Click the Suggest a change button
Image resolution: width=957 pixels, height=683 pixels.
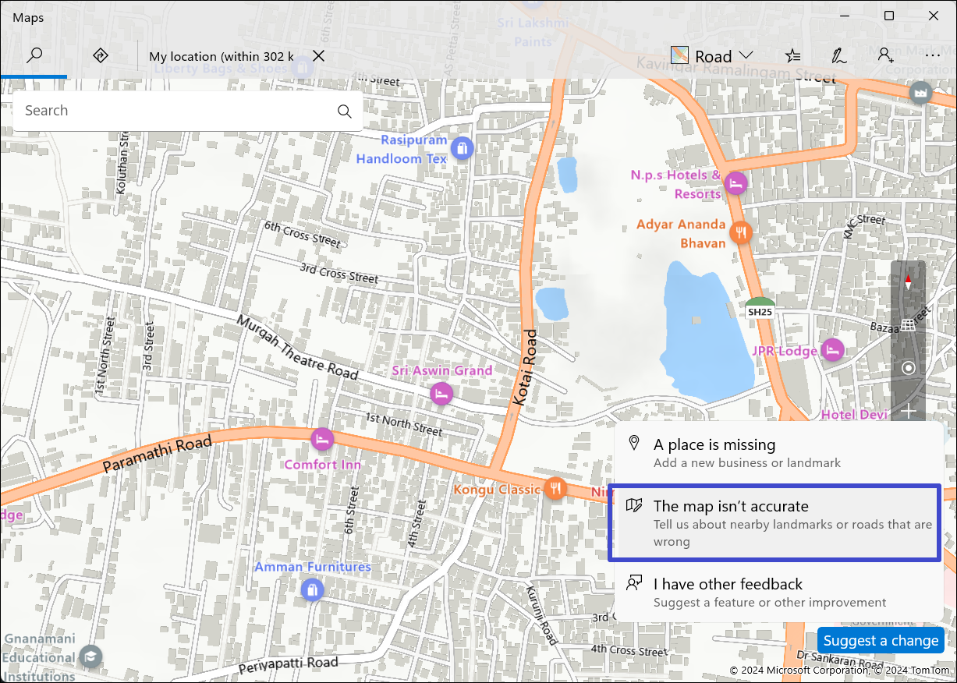tap(881, 640)
